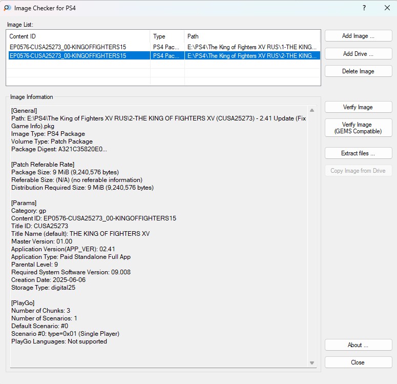Click the [Patch Referable Rate] heading
Image resolution: width=397 pixels, height=384 pixels.
coord(43,165)
